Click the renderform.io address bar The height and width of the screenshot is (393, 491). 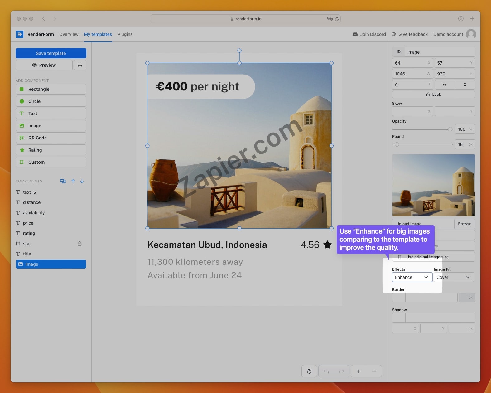pyautogui.click(x=246, y=19)
